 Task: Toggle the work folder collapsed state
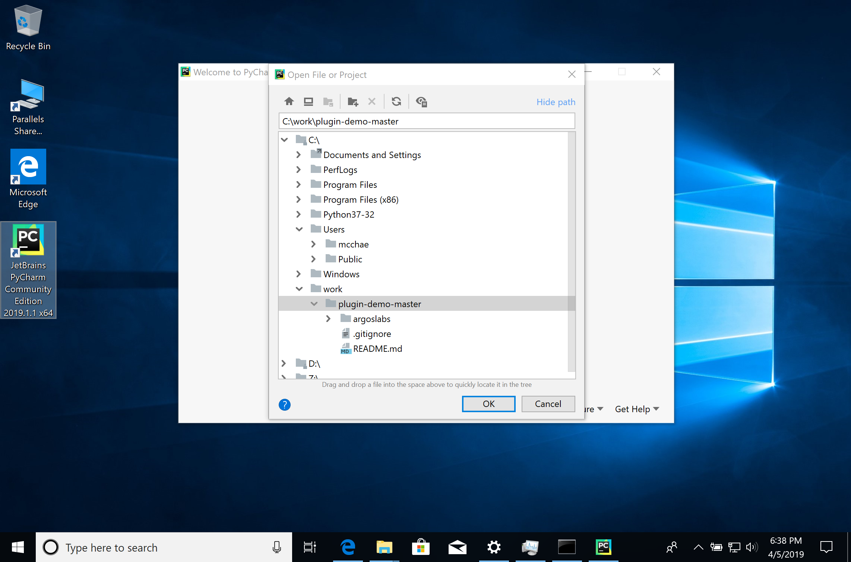click(299, 288)
